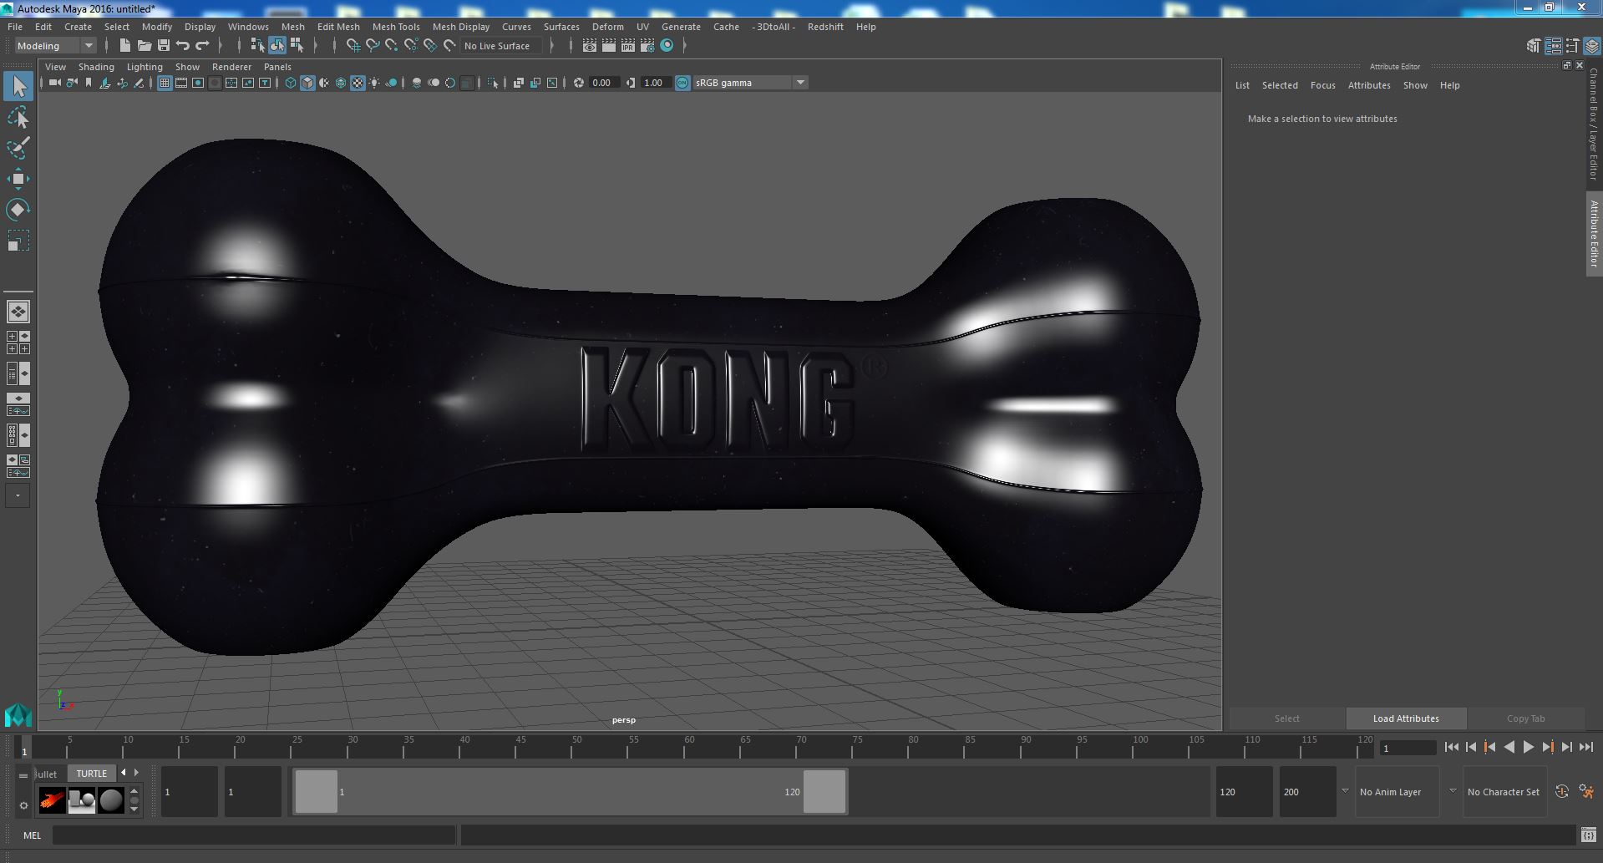Open the viewport Shading menu
The height and width of the screenshot is (863, 1603).
tap(96, 67)
